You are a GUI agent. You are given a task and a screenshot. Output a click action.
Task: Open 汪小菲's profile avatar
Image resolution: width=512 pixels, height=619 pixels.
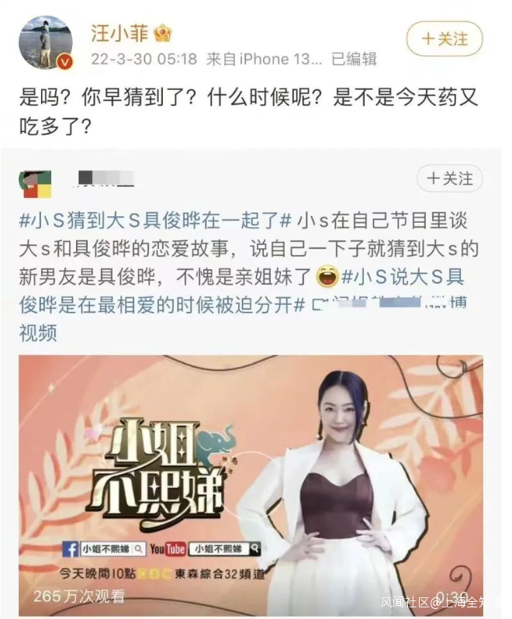[47, 43]
